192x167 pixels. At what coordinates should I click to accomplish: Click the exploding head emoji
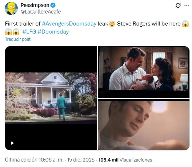point(112,24)
